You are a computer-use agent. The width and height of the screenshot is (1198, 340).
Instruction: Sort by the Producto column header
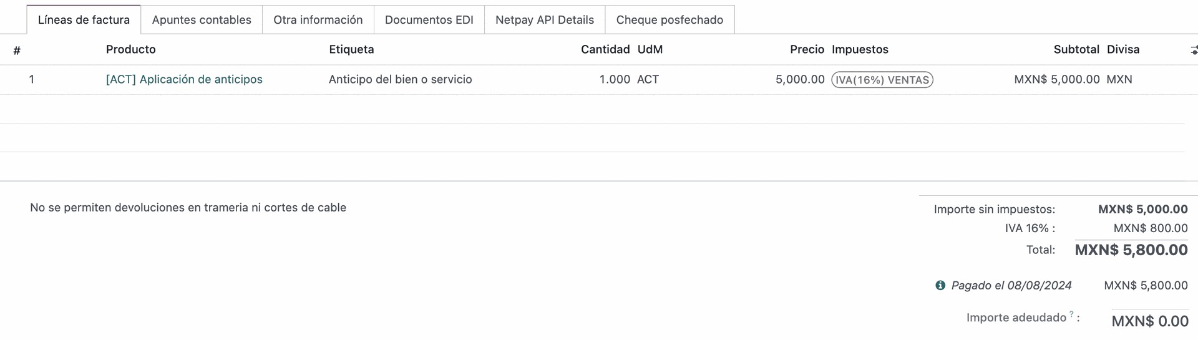click(131, 49)
